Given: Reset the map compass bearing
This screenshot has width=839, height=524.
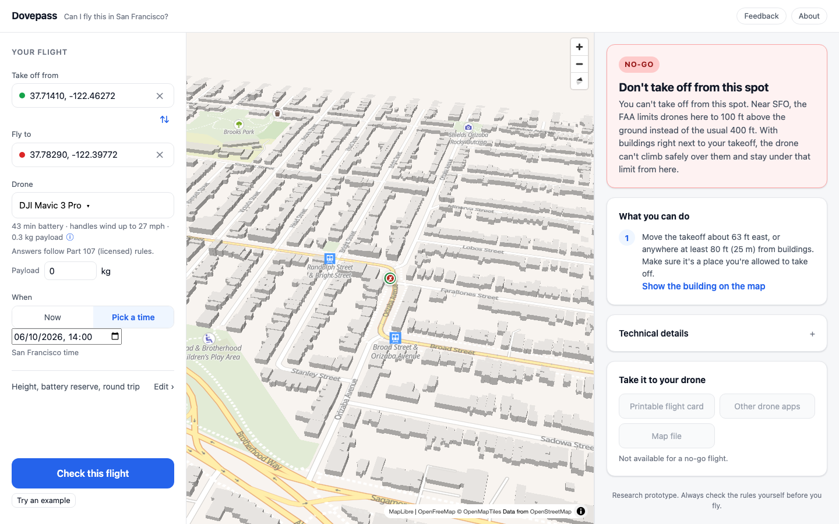Looking at the screenshot, I should coord(579,81).
